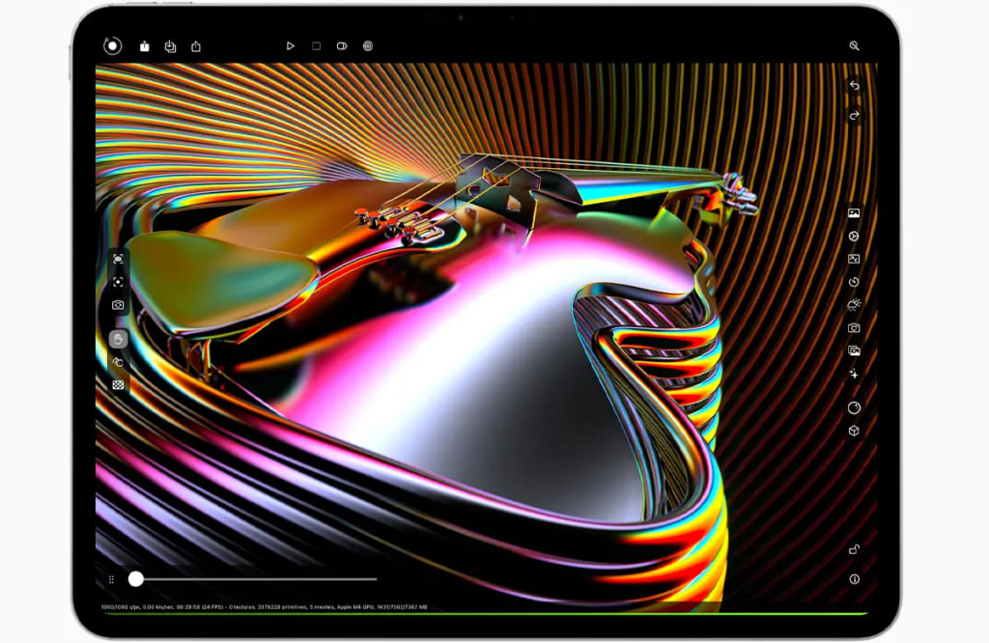Toggle the checkerboard alpha background
Image resolution: width=989 pixels, height=643 pixels.
pos(118,384)
